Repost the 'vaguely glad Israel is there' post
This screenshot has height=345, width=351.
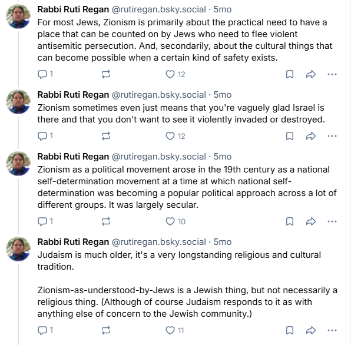(106, 136)
